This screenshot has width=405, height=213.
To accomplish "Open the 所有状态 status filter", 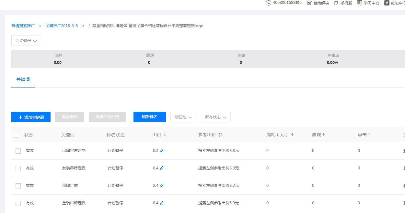I will coord(215,117).
